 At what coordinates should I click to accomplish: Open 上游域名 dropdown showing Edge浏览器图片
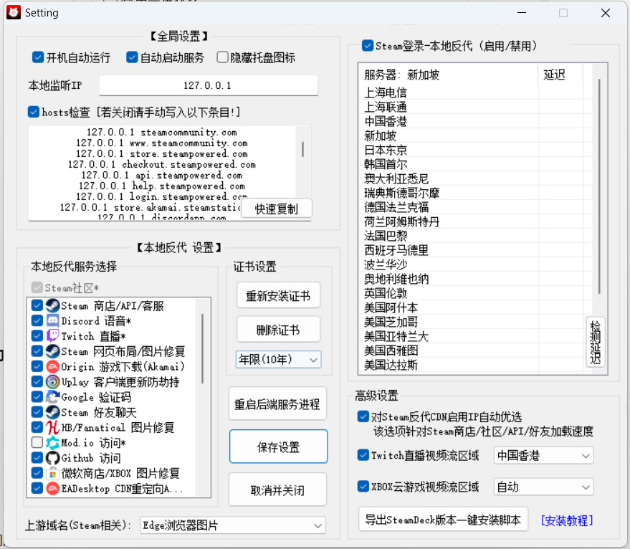pyautogui.click(x=233, y=525)
